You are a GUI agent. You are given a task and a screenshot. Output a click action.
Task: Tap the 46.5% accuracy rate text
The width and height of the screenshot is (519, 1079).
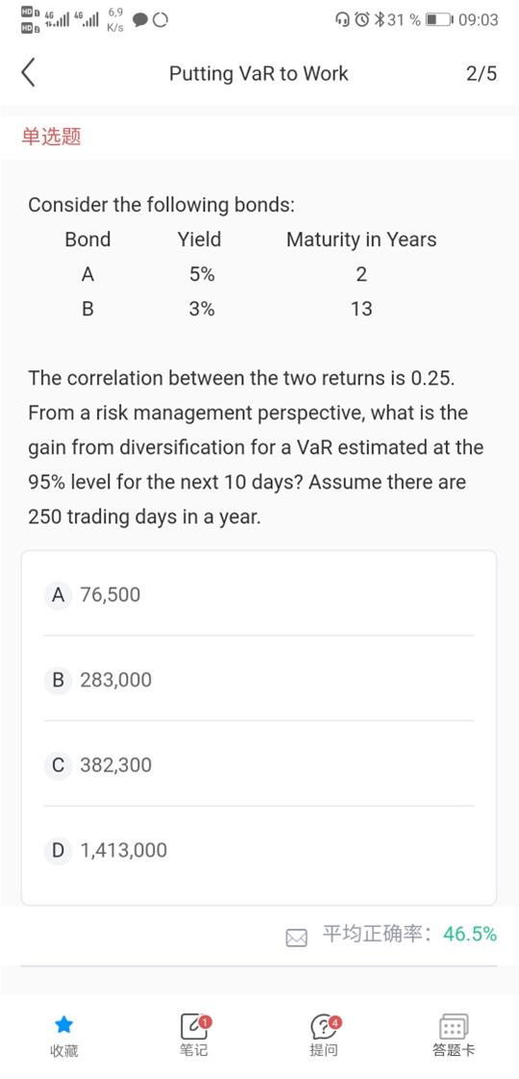click(470, 934)
